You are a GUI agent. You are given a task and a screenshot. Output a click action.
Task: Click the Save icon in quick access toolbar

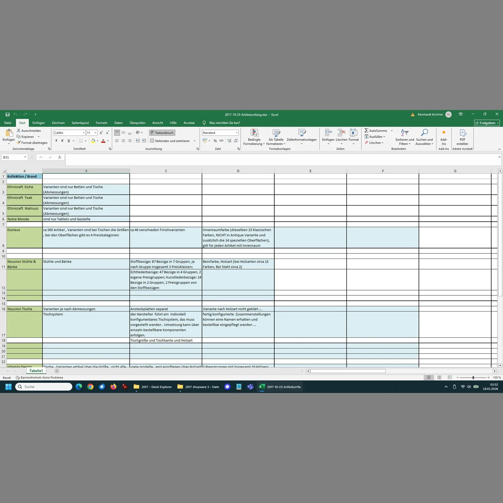click(7, 114)
